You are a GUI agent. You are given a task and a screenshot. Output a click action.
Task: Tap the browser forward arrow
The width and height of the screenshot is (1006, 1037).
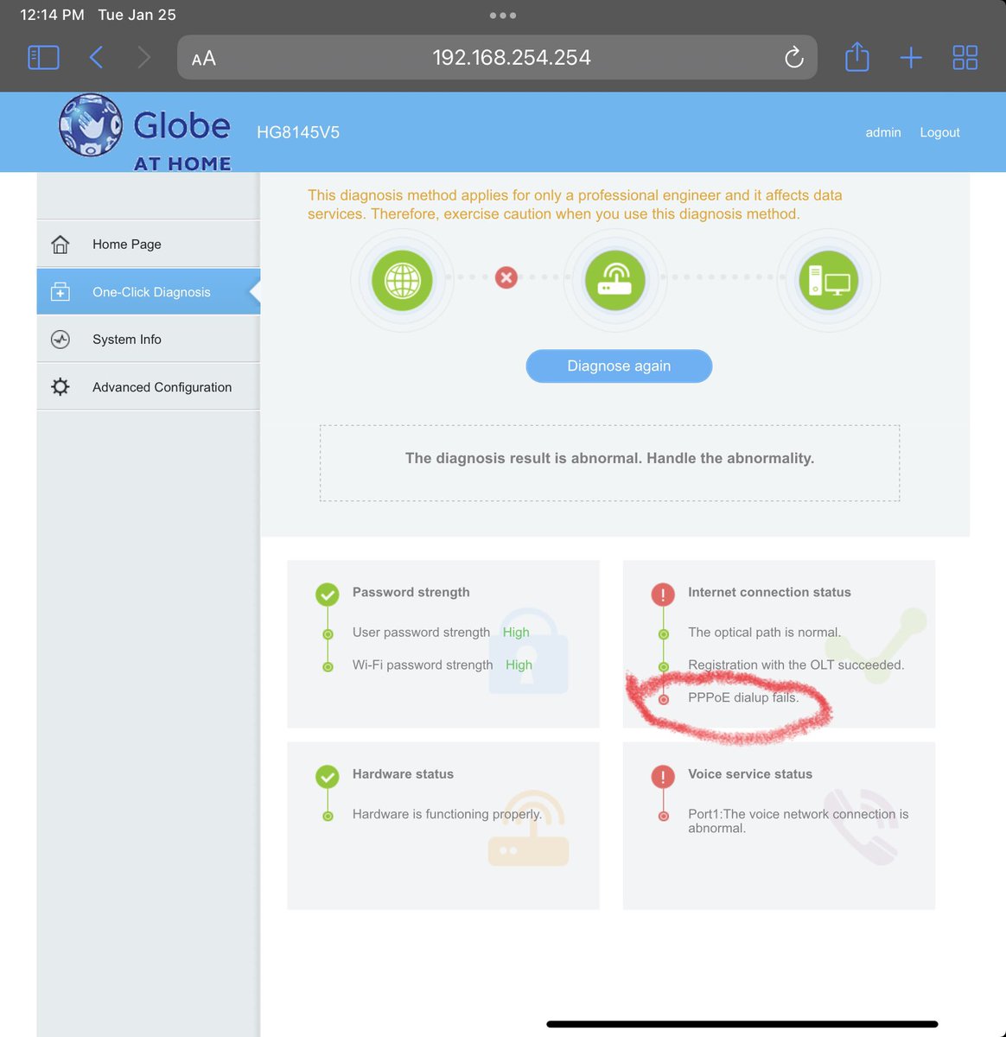143,58
